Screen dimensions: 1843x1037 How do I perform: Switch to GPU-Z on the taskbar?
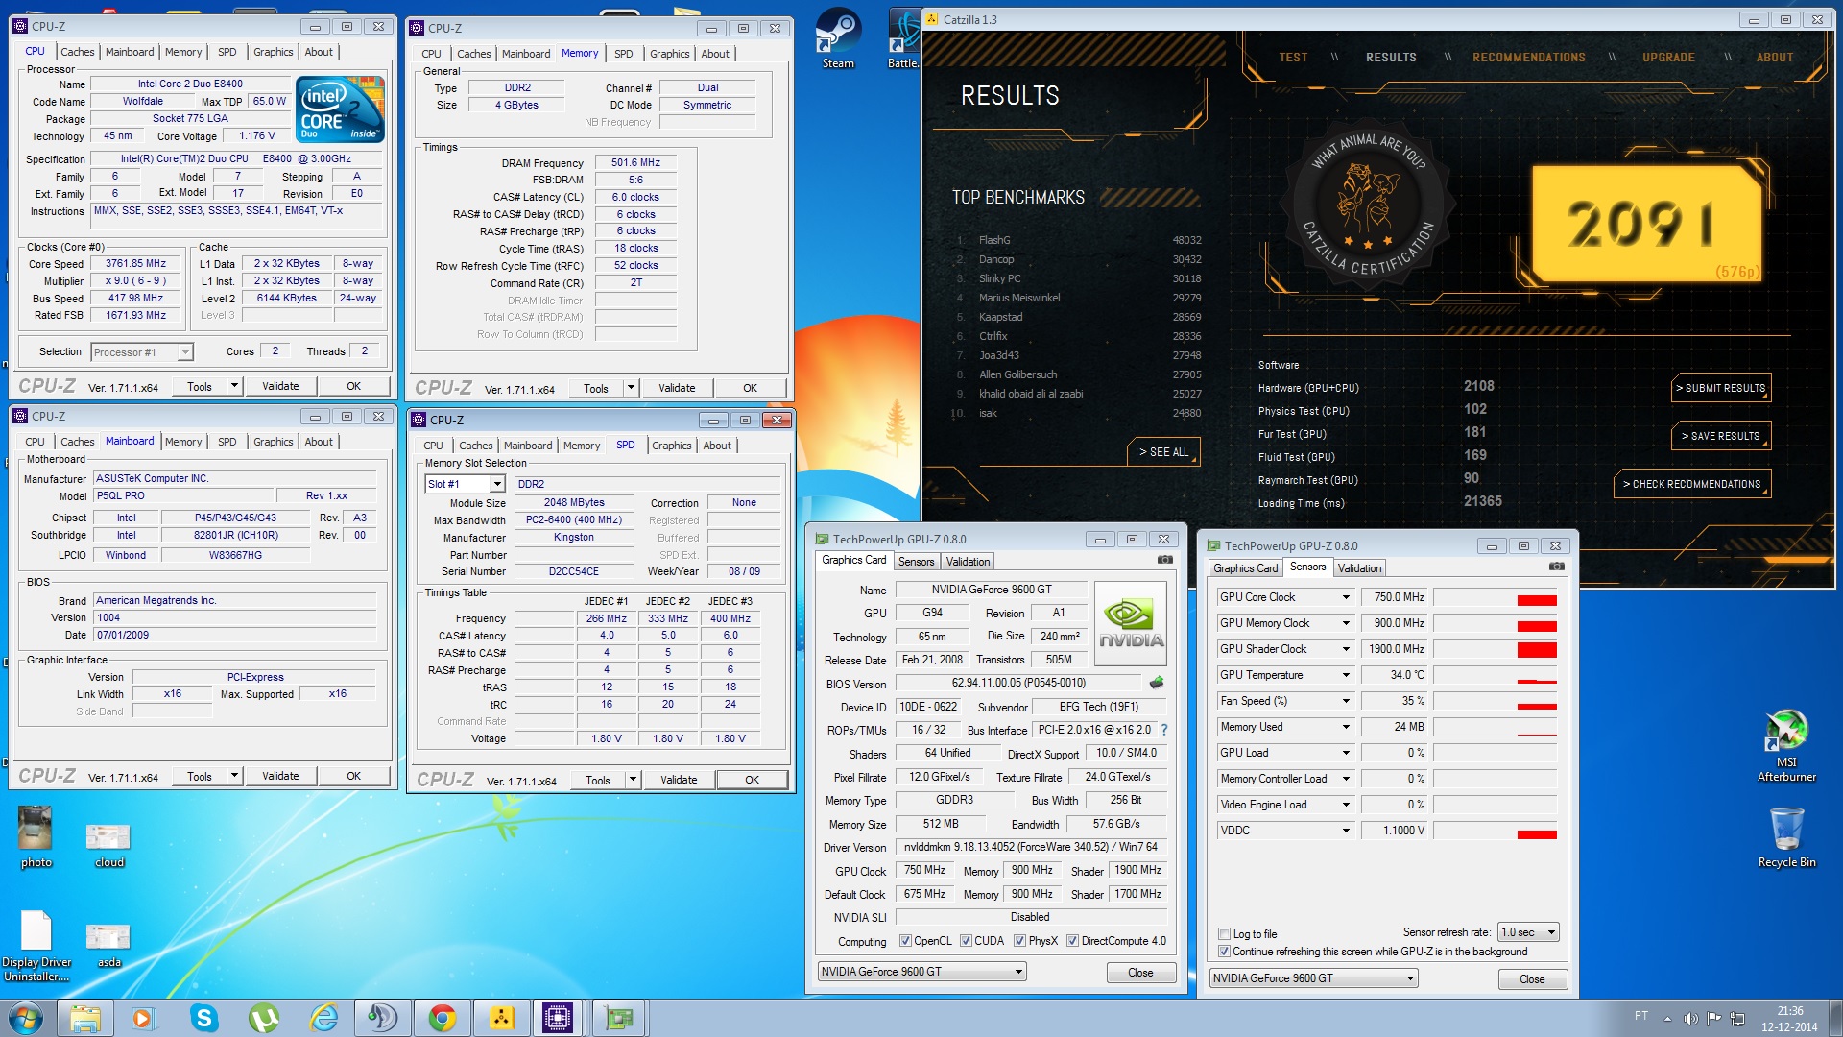point(619,1018)
